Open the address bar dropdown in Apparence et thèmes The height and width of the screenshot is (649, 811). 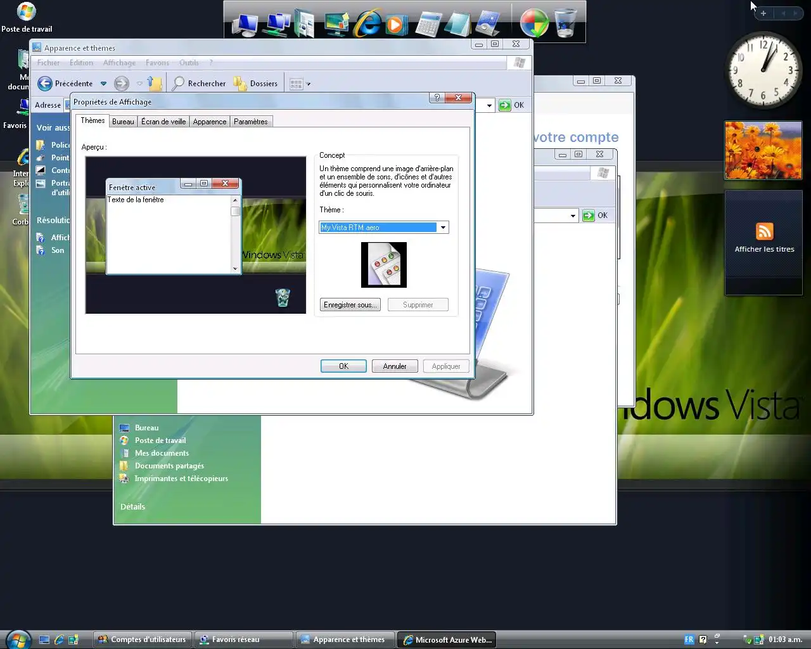coord(489,105)
